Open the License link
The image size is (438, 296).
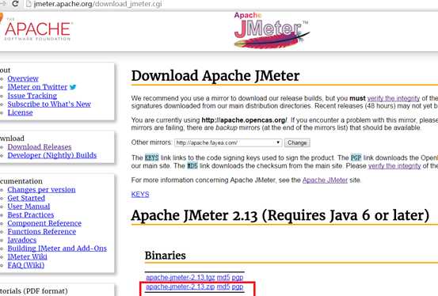click(x=20, y=112)
